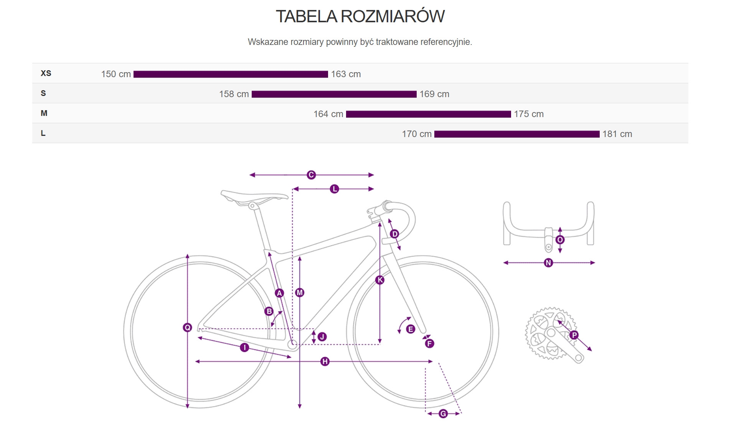The image size is (729, 423).
Task: Select the K marker on the frame
Action: tap(380, 280)
